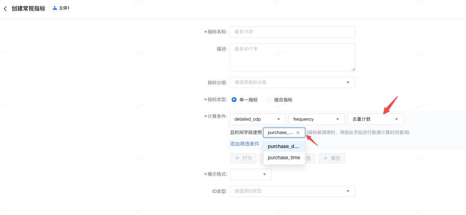Image resolution: width=466 pixels, height=215 pixels.
Task: Click the arrow icon in 指标分组 selector
Action: 348,82
